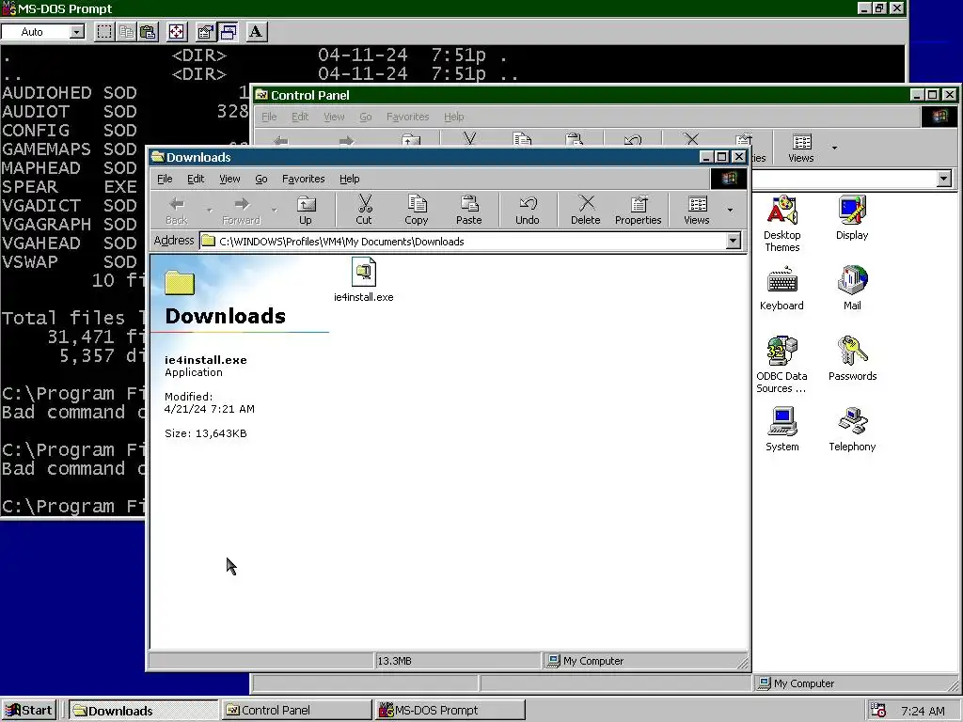This screenshot has width=963, height=722.
Task: Toggle Background button in MS-DOS Prompt toolbar
Action: pos(228,32)
